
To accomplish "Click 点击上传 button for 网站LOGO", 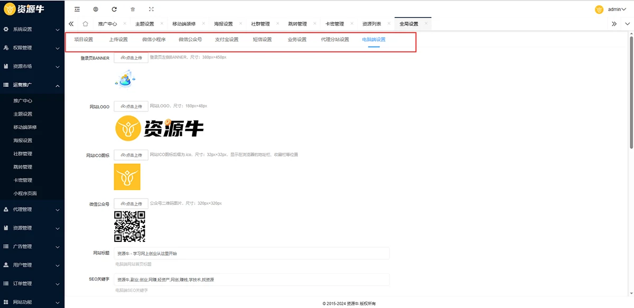I will tap(131, 106).
